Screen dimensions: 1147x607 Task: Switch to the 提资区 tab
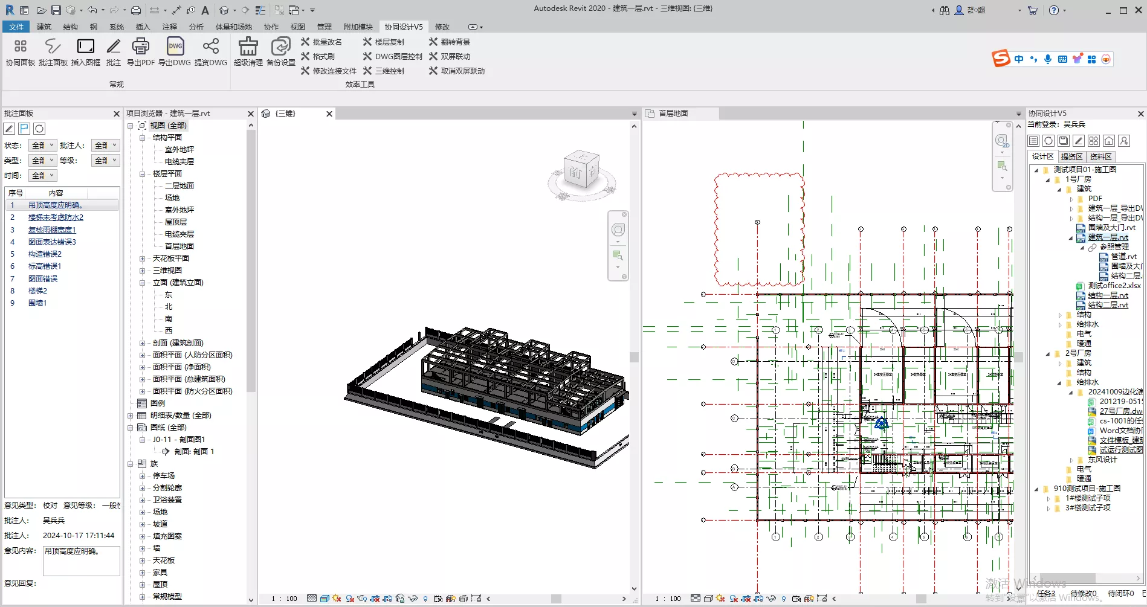click(1072, 156)
